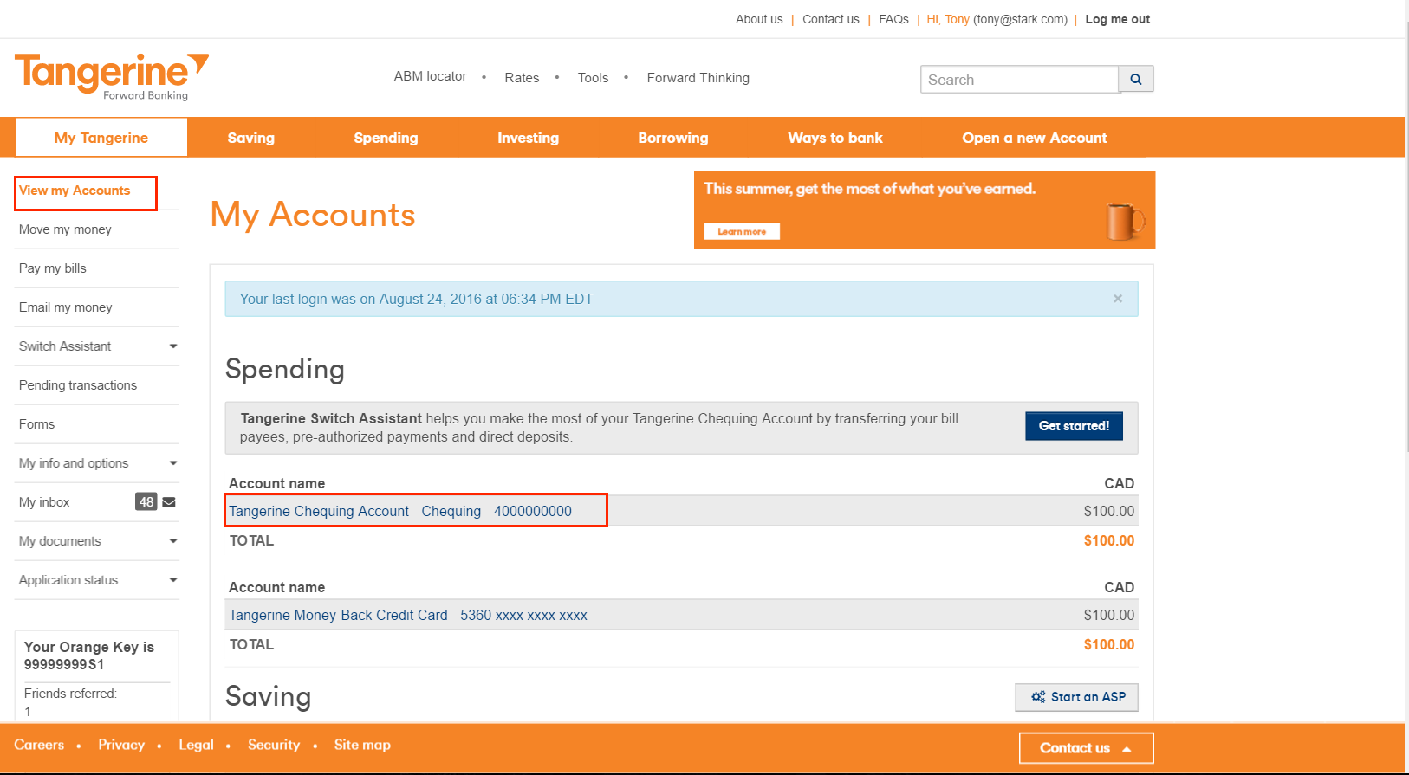Open the Tangerine logo homepage
Screen dimensions: 1409x775
click(112, 76)
